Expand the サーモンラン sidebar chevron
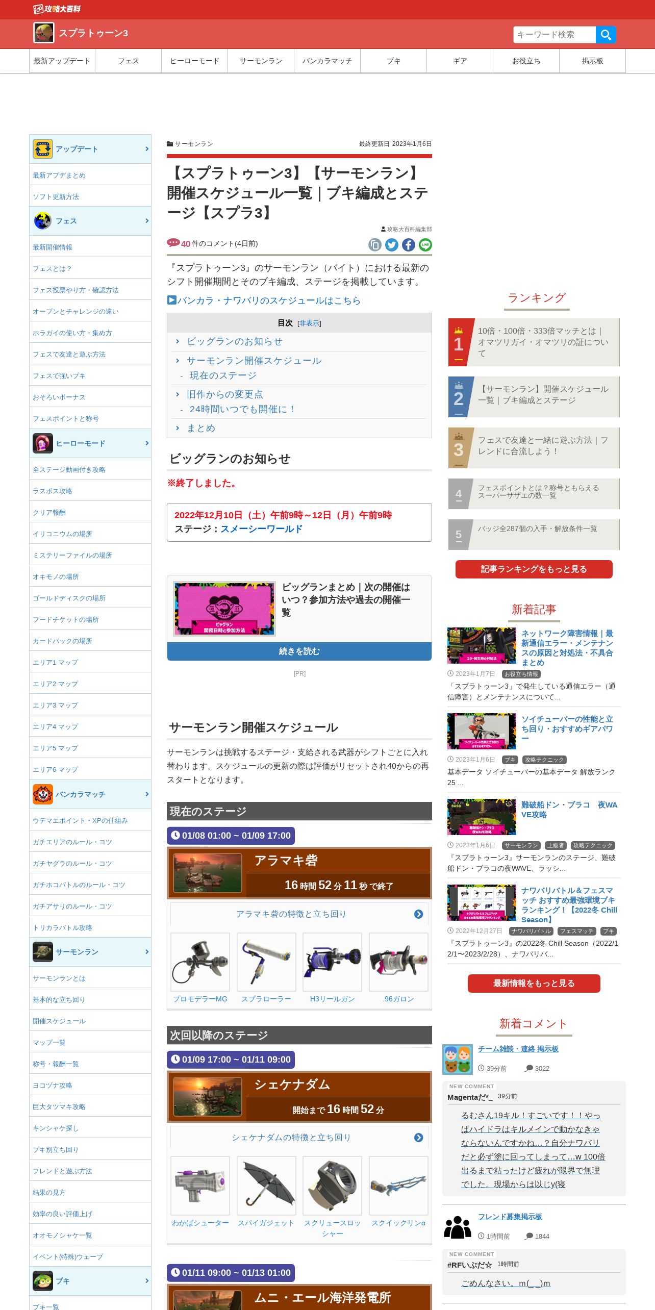Viewport: 655px width, 1310px height. 147,952
